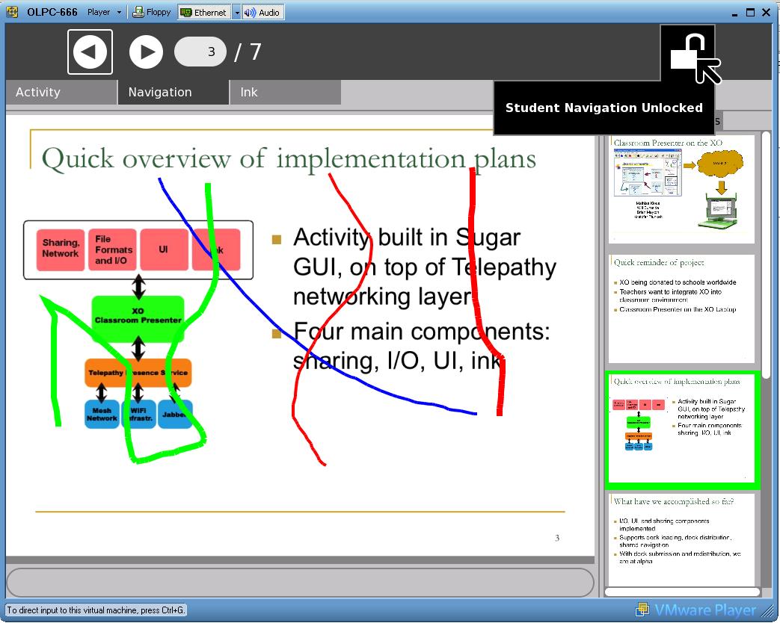780x623 pixels.
Task: Select the Quick reminder of project thumbnail
Action: pyautogui.click(x=681, y=308)
